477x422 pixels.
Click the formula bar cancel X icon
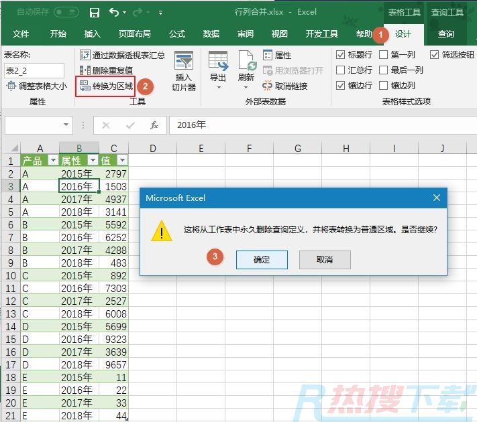point(106,125)
